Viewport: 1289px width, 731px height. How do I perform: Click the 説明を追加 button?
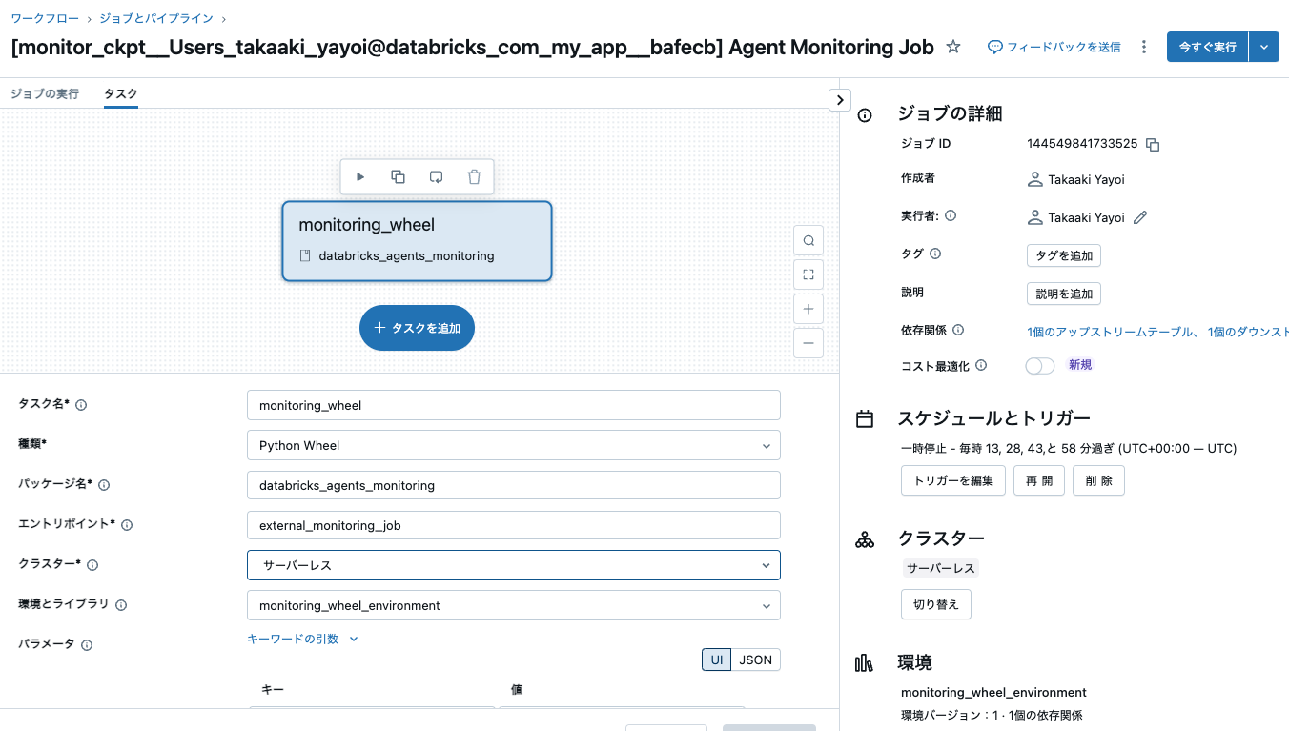(x=1064, y=294)
